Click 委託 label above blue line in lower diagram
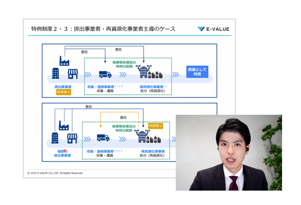 click(x=89, y=107)
